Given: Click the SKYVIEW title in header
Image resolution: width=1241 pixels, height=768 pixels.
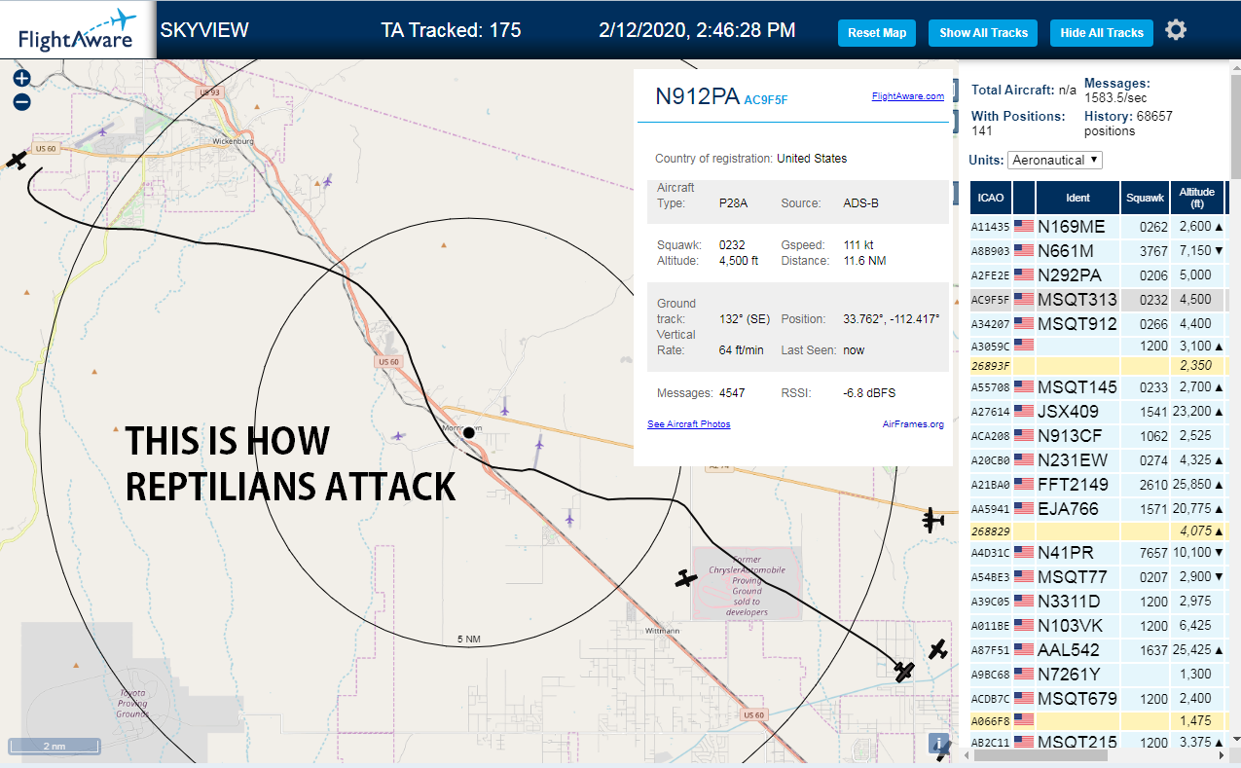Looking at the screenshot, I should point(204,30).
